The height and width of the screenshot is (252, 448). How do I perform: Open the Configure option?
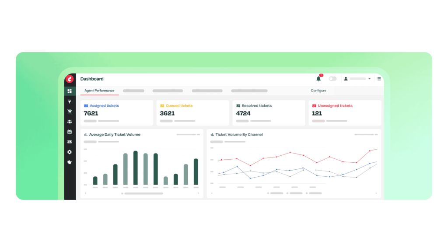click(318, 91)
